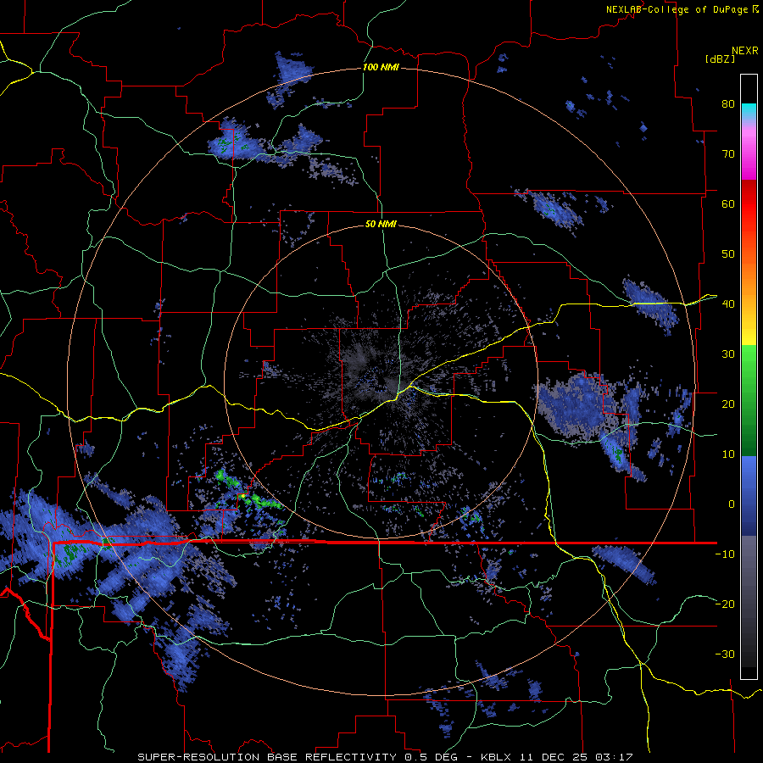Click the 0 value on the dBZ scale
Viewport: 763px width, 763px height.
(732, 504)
